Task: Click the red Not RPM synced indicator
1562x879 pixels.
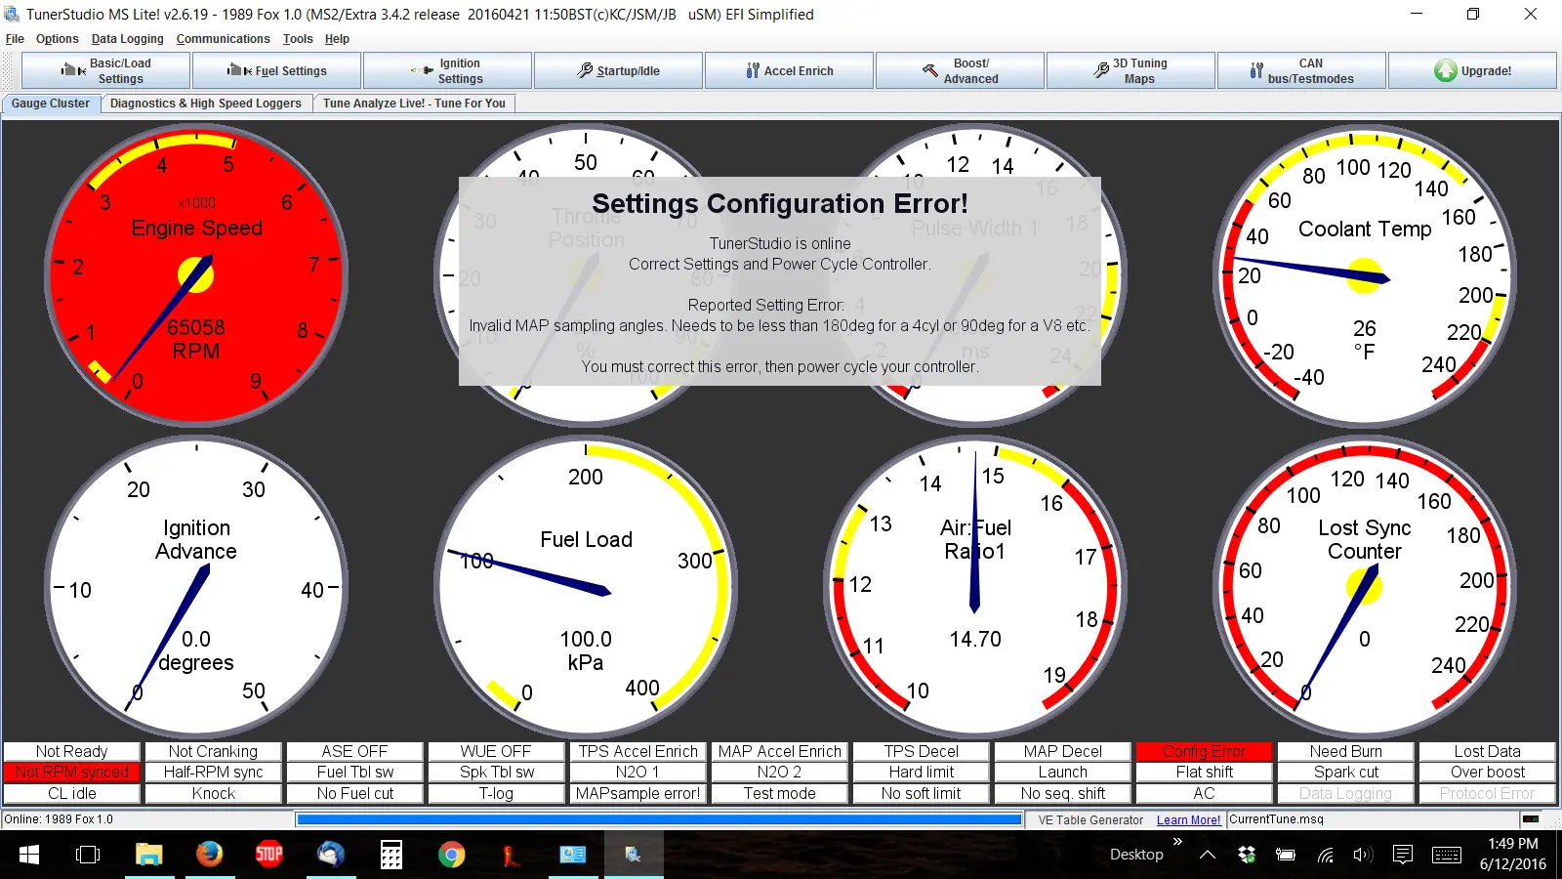Action: pos(72,772)
